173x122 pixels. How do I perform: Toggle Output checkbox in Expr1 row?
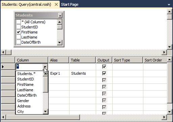tap(104, 73)
